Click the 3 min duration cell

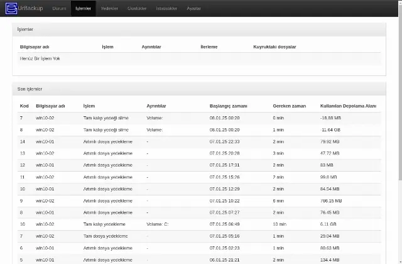pyautogui.click(x=278, y=153)
